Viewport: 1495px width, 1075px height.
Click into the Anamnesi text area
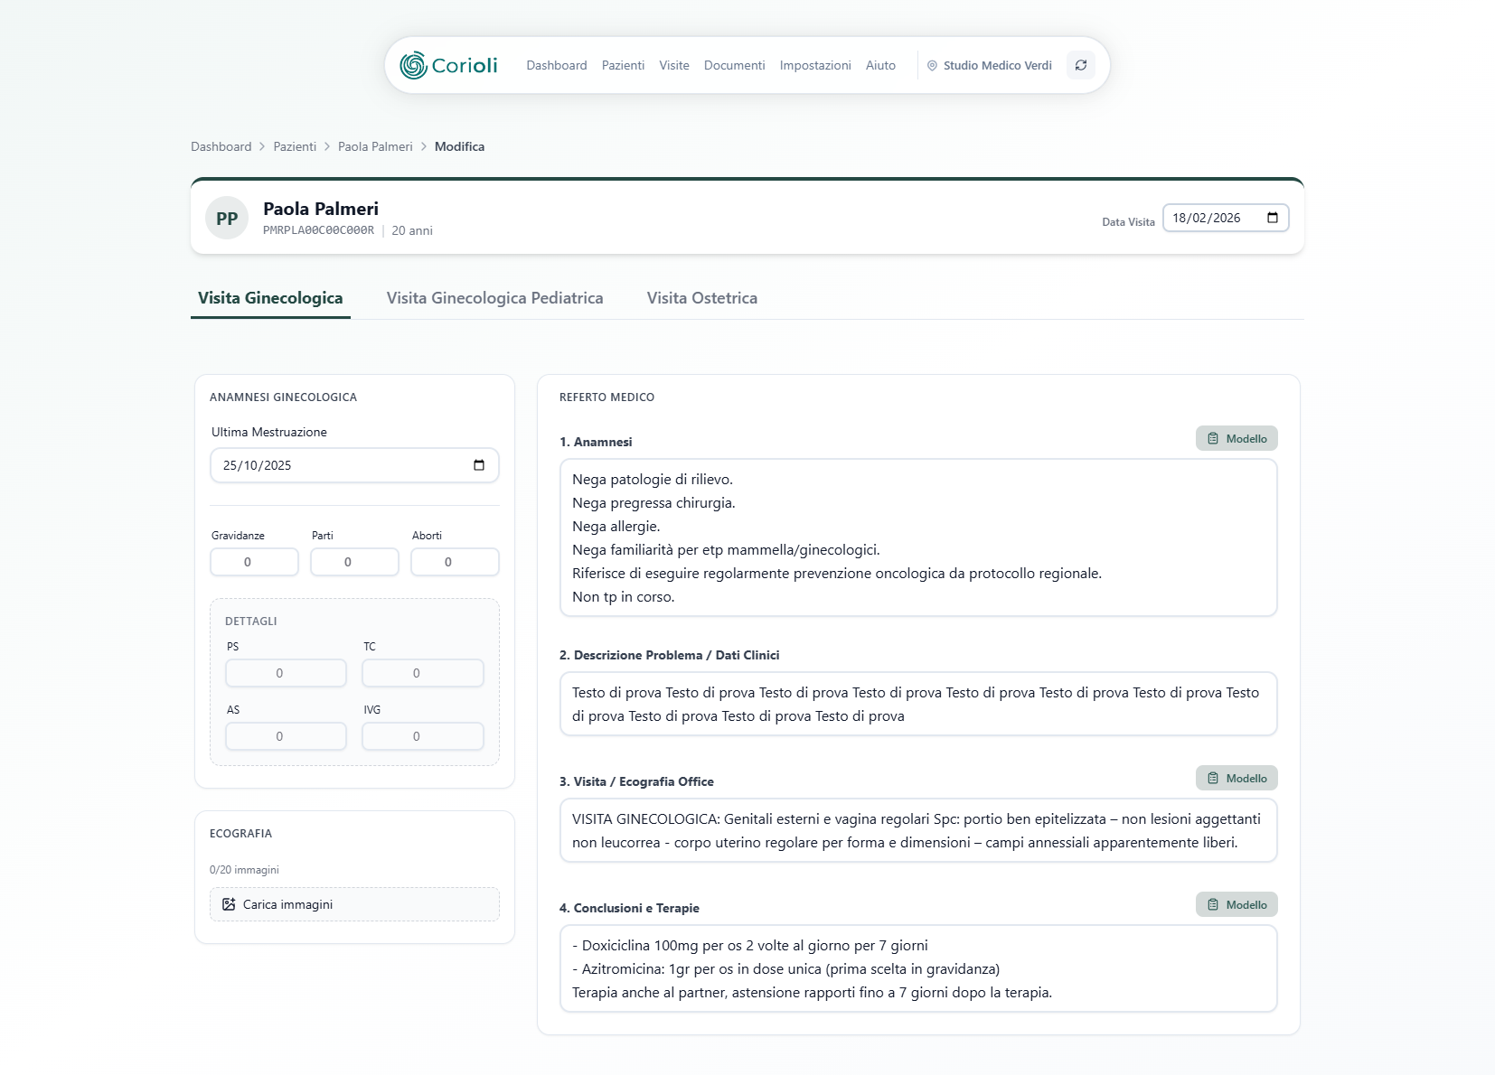click(x=918, y=537)
